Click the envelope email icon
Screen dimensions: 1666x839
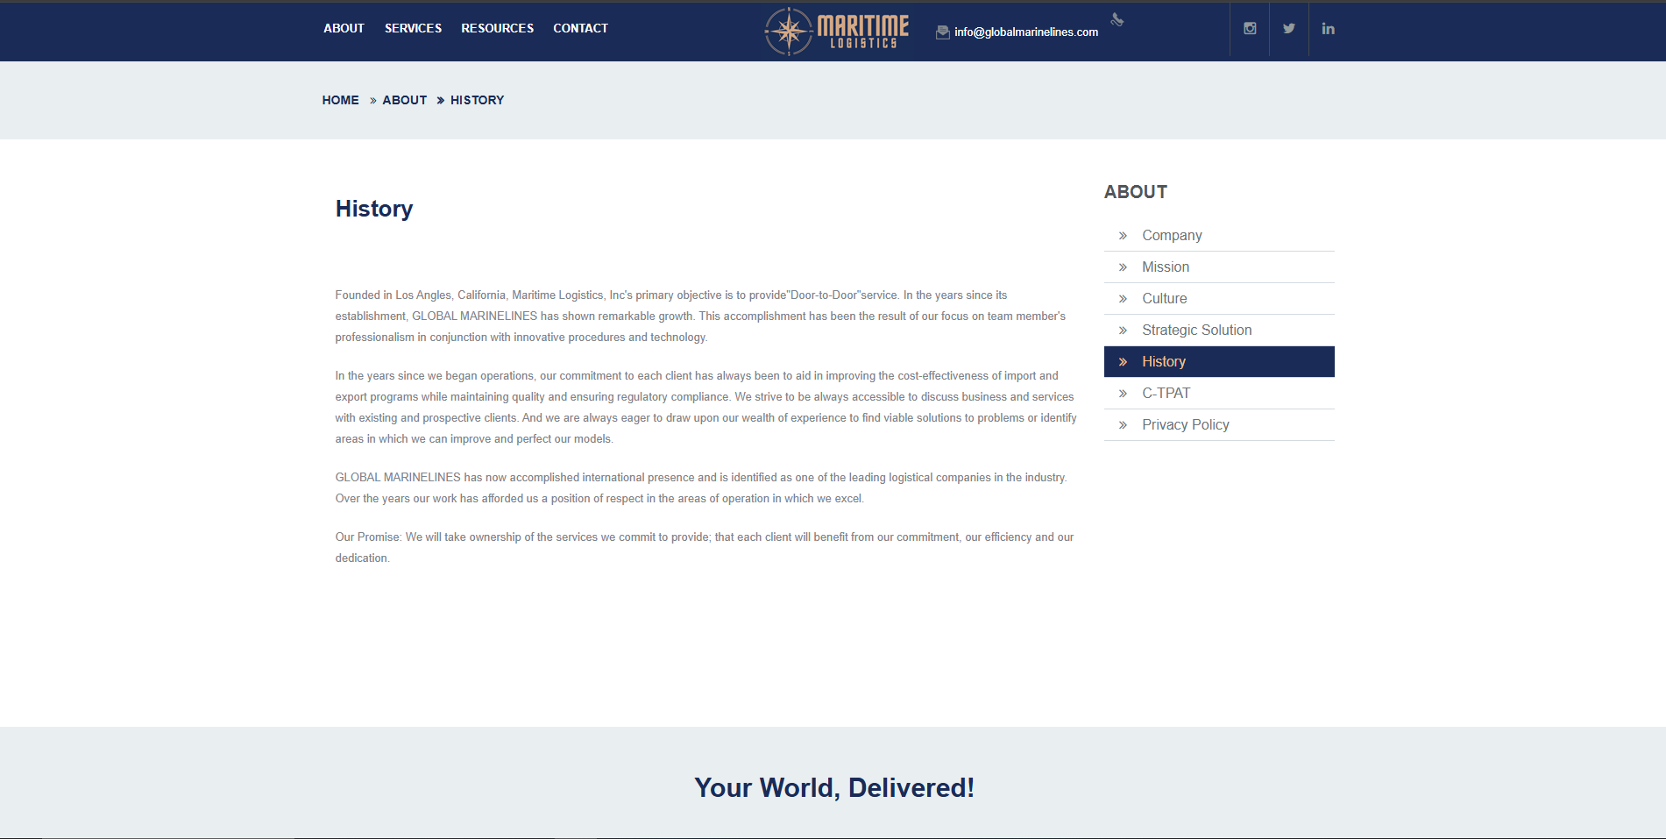coord(942,32)
